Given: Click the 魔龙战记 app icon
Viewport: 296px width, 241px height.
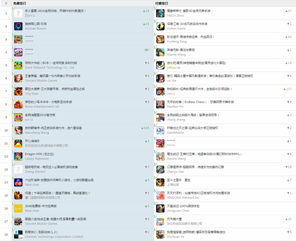Looking at the screenshot, I should click(x=160, y=156).
